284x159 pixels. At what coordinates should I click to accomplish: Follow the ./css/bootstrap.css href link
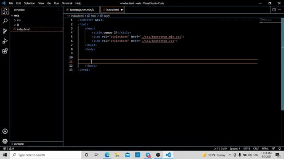point(158,41)
